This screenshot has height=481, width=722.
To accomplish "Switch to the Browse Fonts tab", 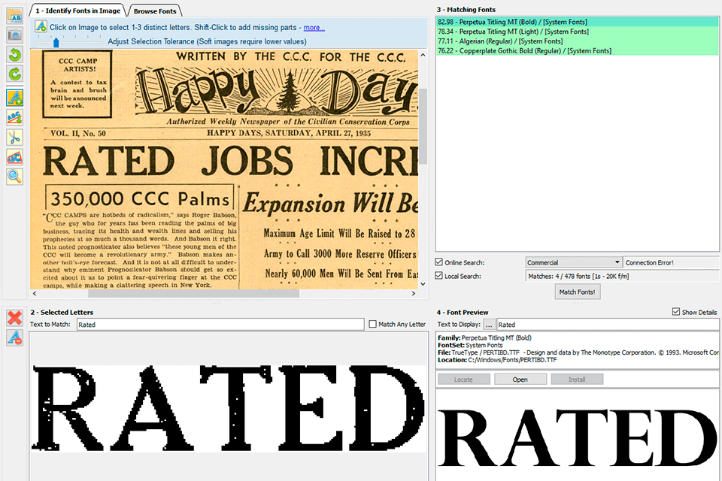I will coord(157,11).
